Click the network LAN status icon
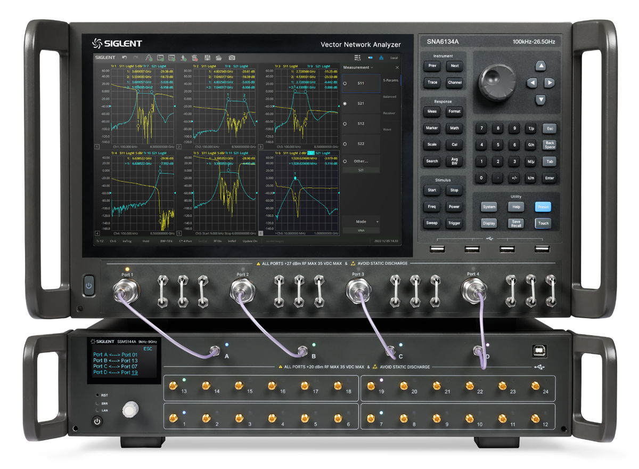 (x=381, y=58)
